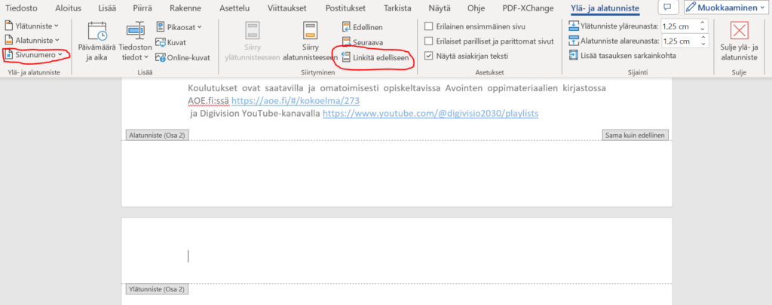Open the Digivisio YouTube playlists link
Image resolution: width=772 pixels, height=305 pixels.
(430, 113)
